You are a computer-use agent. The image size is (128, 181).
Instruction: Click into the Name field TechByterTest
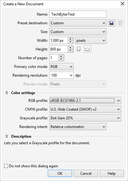78,14
